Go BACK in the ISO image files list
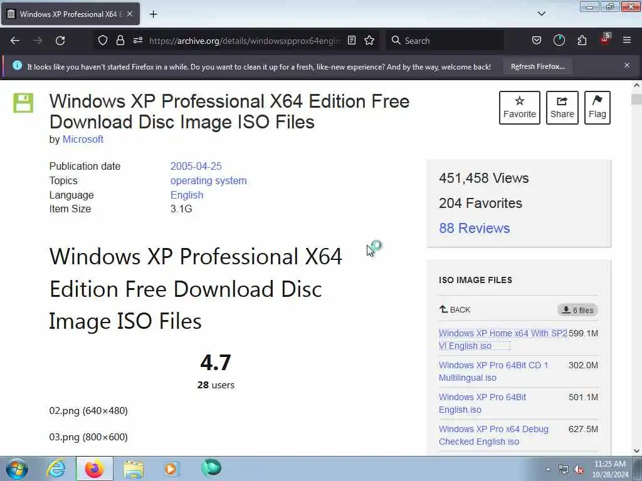Viewport: 642px width, 481px height. point(455,309)
